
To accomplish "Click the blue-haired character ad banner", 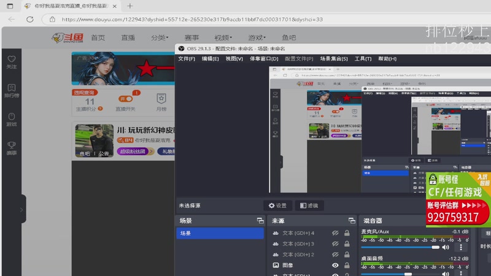I will pyautogui.click(x=123, y=69).
